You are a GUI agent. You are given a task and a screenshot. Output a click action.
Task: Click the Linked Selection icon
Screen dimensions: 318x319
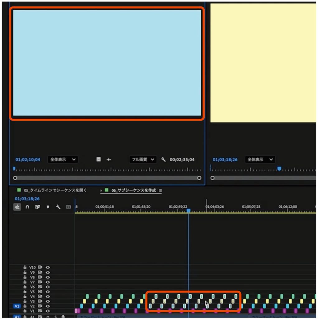click(38, 207)
